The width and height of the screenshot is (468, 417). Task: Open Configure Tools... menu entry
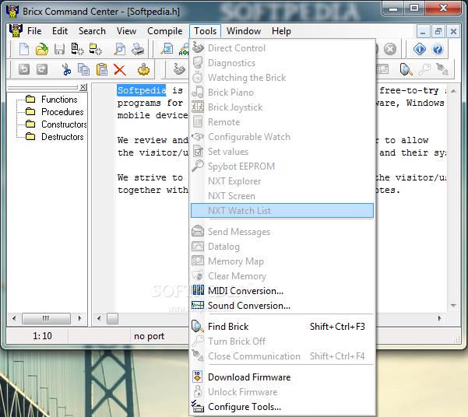[x=282, y=407]
